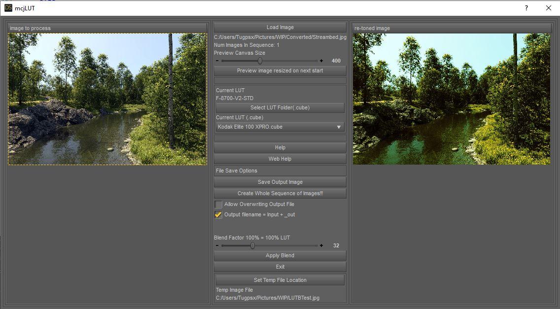Click plus on Preview Canvas Size slider
This screenshot has width=560, height=309.
click(x=321, y=61)
